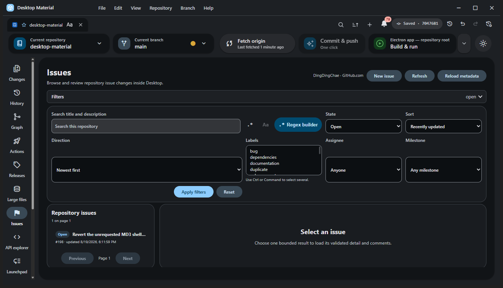The width and height of the screenshot is (503, 288).
Task: Click the New issue button
Action: tap(384, 76)
